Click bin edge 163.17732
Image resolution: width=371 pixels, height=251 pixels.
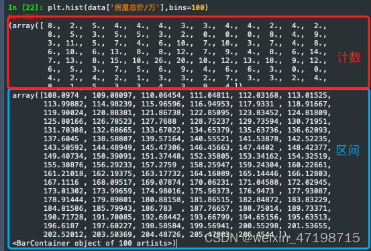click(x=161, y=173)
